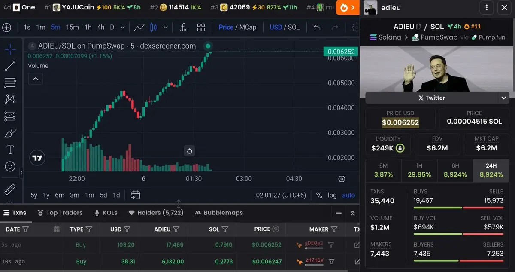Select the text annotation tool
515x272 pixels.
10,150
